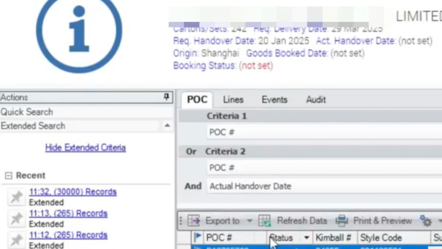Pin the Actions panel with pushpin icon

point(166,97)
